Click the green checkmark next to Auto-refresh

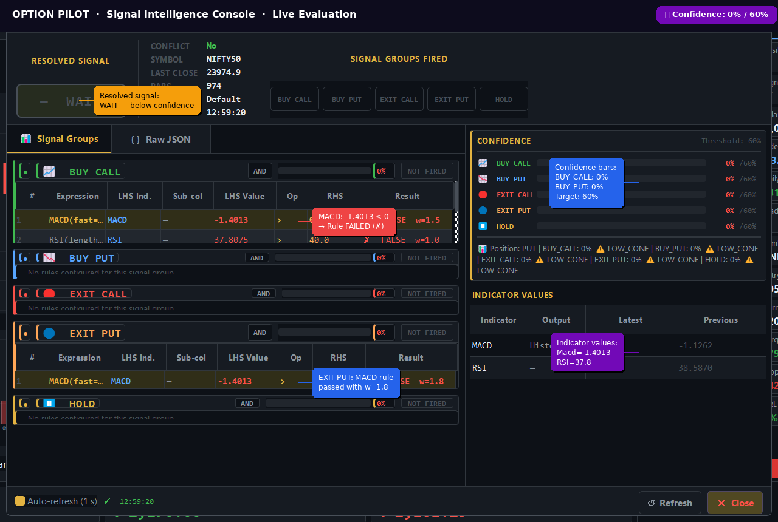(107, 501)
